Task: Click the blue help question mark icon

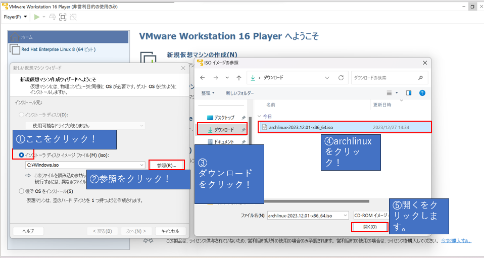Action: (x=422, y=93)
